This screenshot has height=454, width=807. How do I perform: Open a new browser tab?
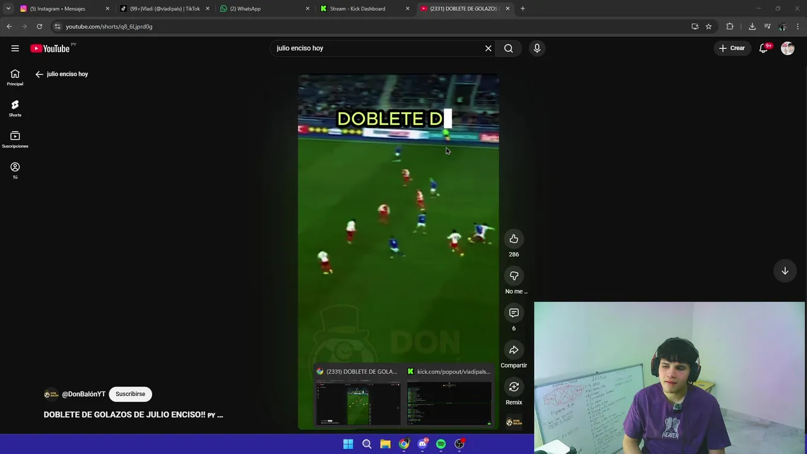click(x=523, y=9)
